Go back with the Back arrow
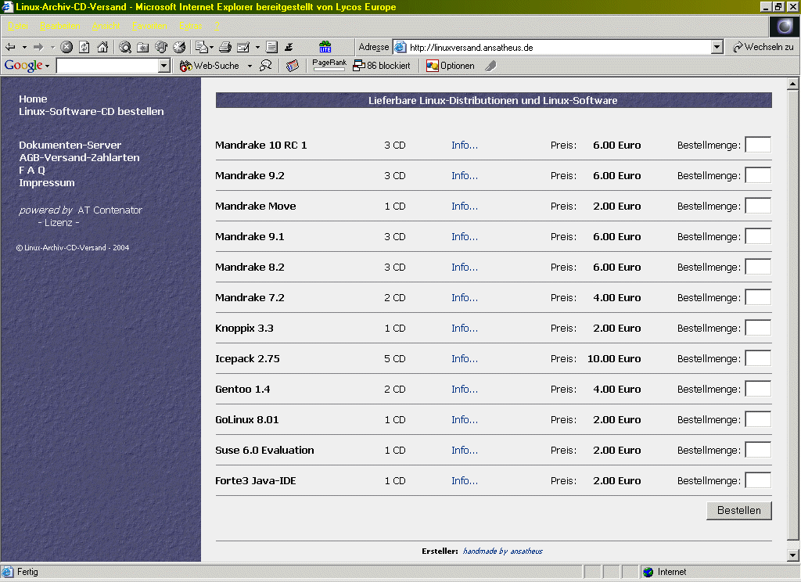The height and width of the screenshot is (582, 801). point(10,47)
